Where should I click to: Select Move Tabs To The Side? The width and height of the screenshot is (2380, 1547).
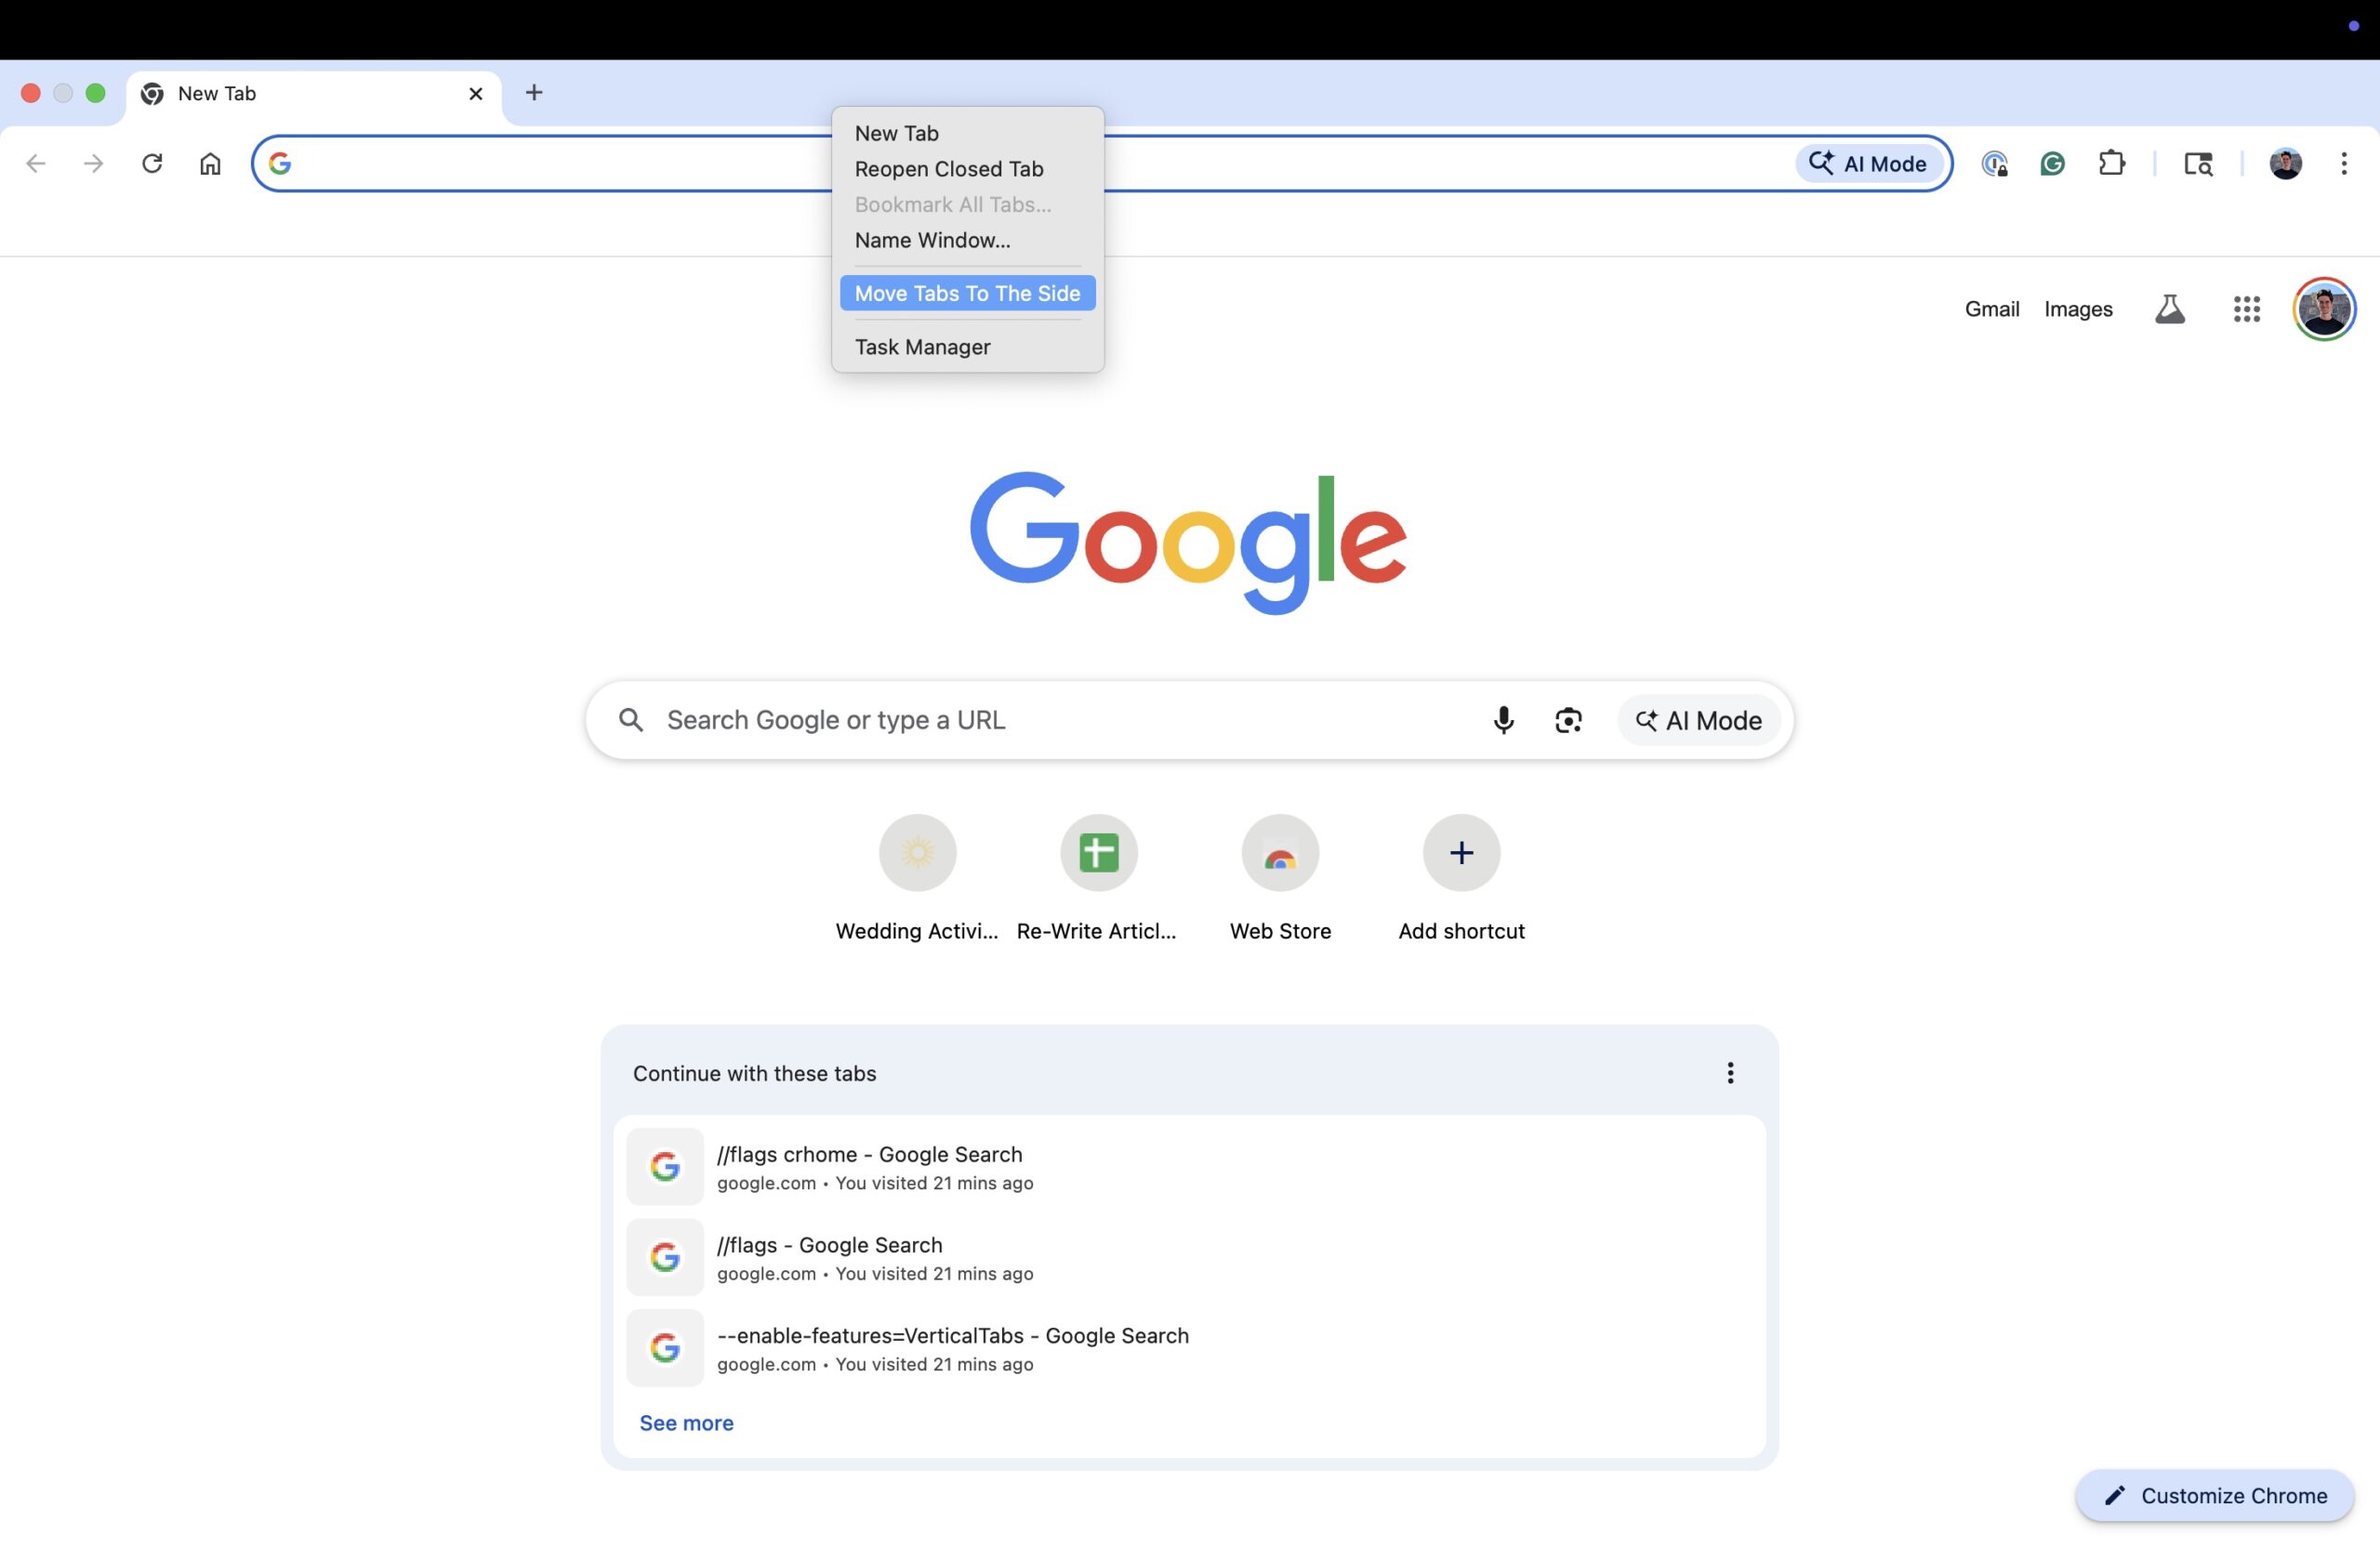click(966, 293)
